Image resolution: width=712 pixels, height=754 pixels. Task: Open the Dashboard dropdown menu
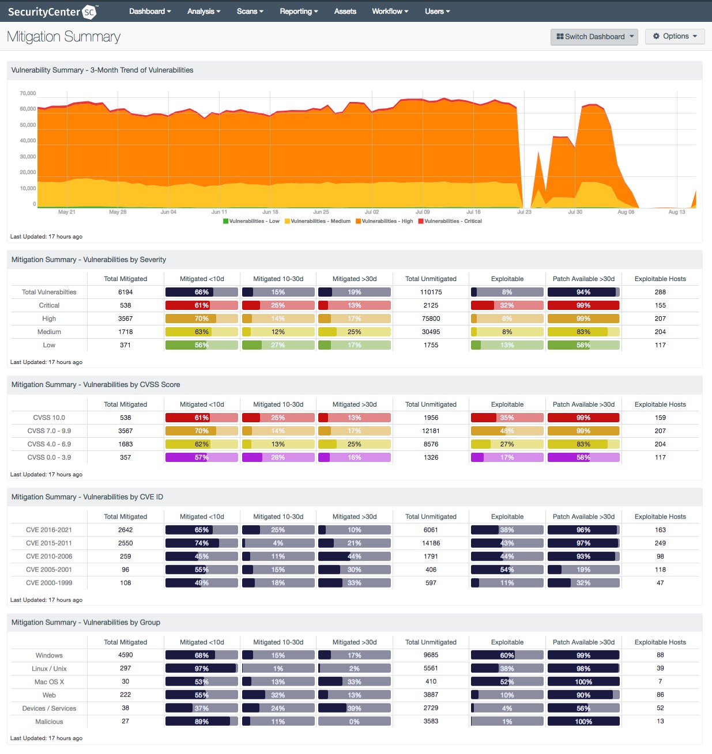click(150, 12)
